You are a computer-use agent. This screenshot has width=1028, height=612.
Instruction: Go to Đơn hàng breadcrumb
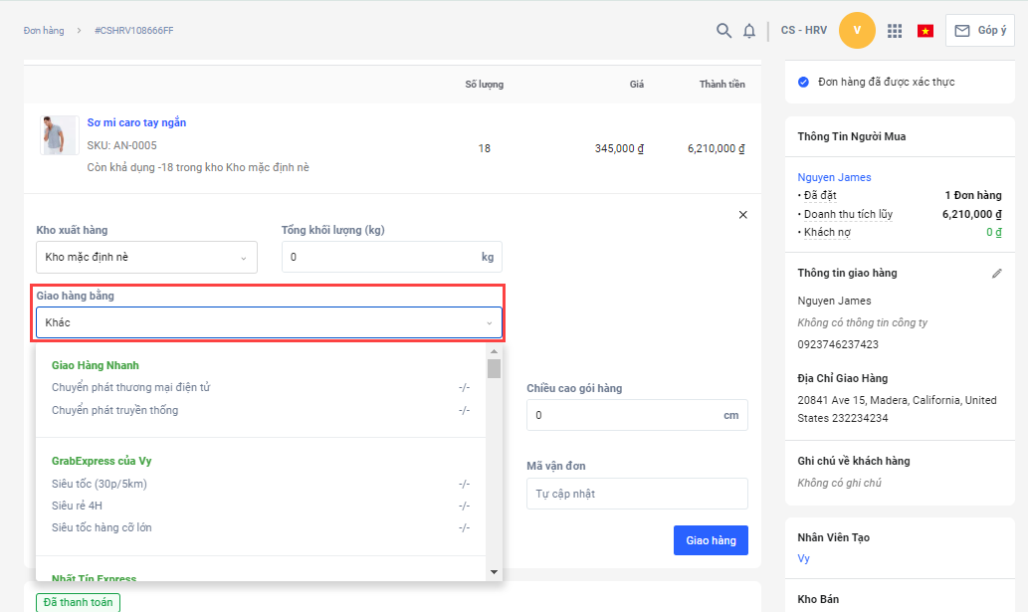click(x=44, y=31)
